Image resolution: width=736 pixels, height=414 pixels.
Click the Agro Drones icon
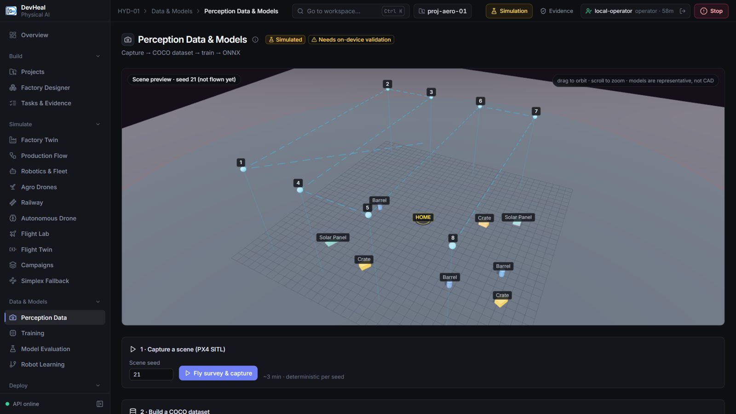[13, 187]
